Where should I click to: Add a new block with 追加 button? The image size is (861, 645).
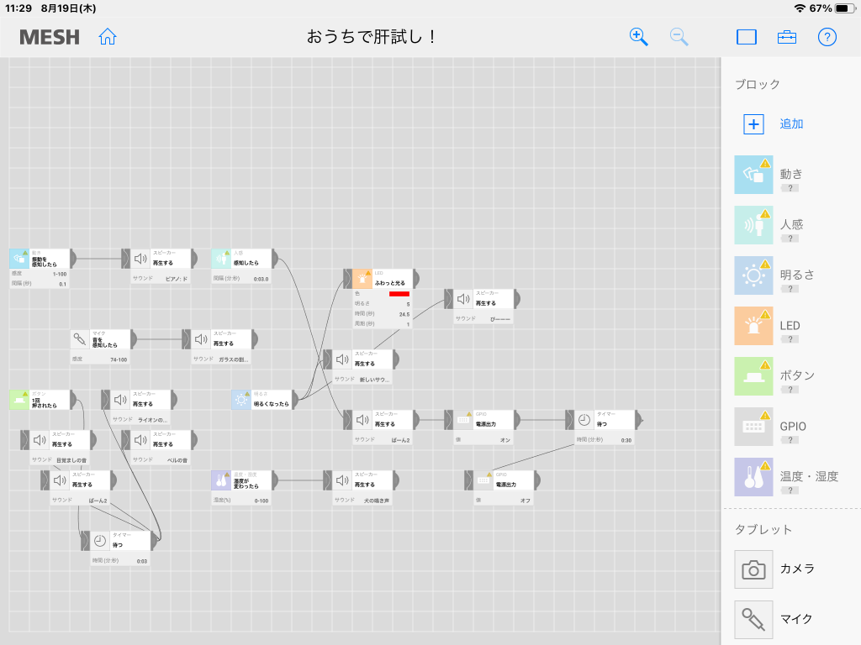(x=774, y=124)
